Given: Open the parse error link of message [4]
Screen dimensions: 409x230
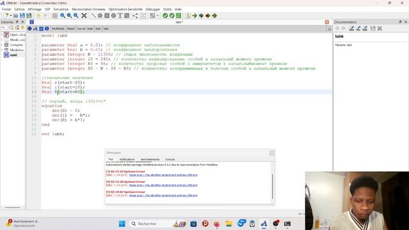Looking at the screenshot, I should pos(163,185).
